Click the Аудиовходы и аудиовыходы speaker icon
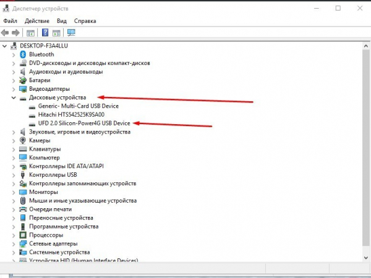The height and width of the screenshot is (278, 371). point(23,72)
